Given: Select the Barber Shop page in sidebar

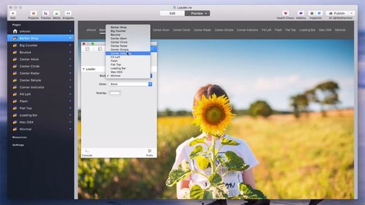Looking at the screenshot, I should pyautogui.click(x=40, y=38).
